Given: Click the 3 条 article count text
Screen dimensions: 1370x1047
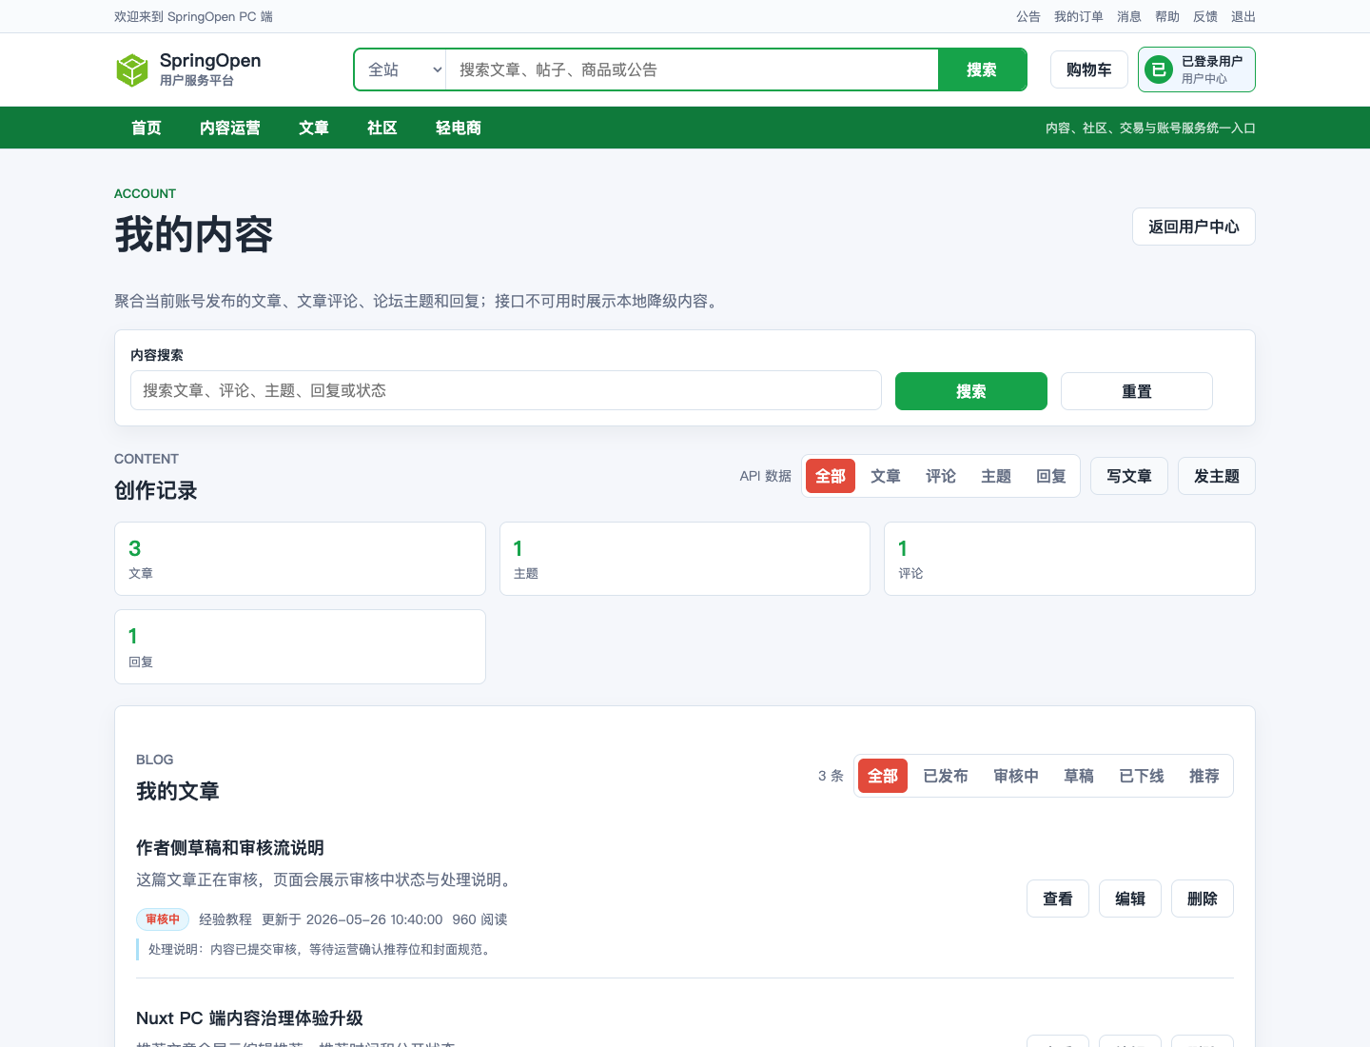Looking at the screenshot, I should (x=831, y=776).
